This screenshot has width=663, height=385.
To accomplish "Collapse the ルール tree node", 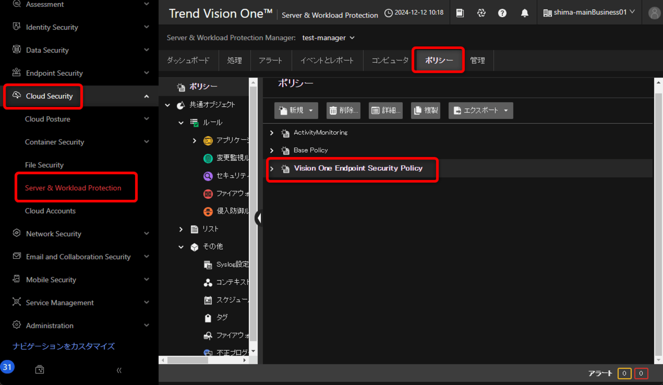I will point(181,123).
